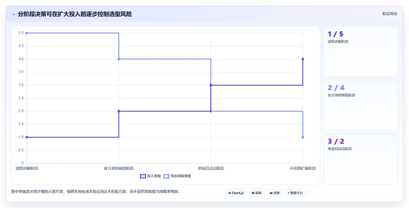This screenshot has height=208, width=409.
Task: Open the 1 / 5 流程诊断阶段 card
Action: [x=361, y=52]
